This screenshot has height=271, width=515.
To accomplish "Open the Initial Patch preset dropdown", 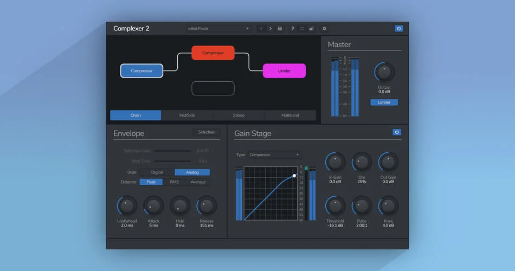I will (x=218, y=29).
